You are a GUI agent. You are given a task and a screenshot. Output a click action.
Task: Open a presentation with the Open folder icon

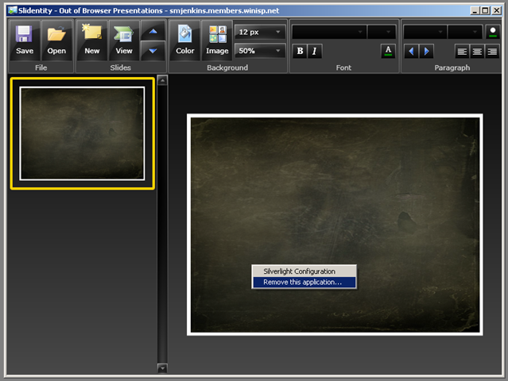point(56,40)
